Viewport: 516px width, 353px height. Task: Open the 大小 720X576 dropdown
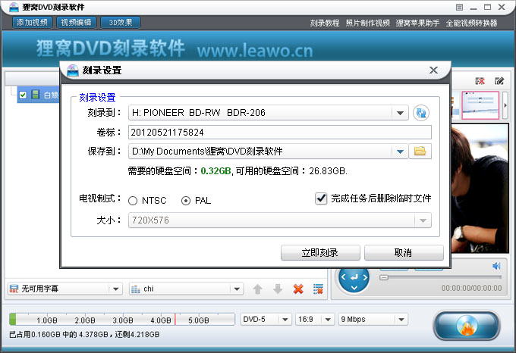pyautogui.click(x=423, y=220)
